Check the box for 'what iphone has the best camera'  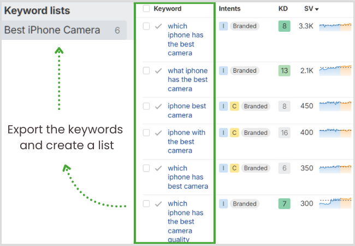(x=146, y=71)
